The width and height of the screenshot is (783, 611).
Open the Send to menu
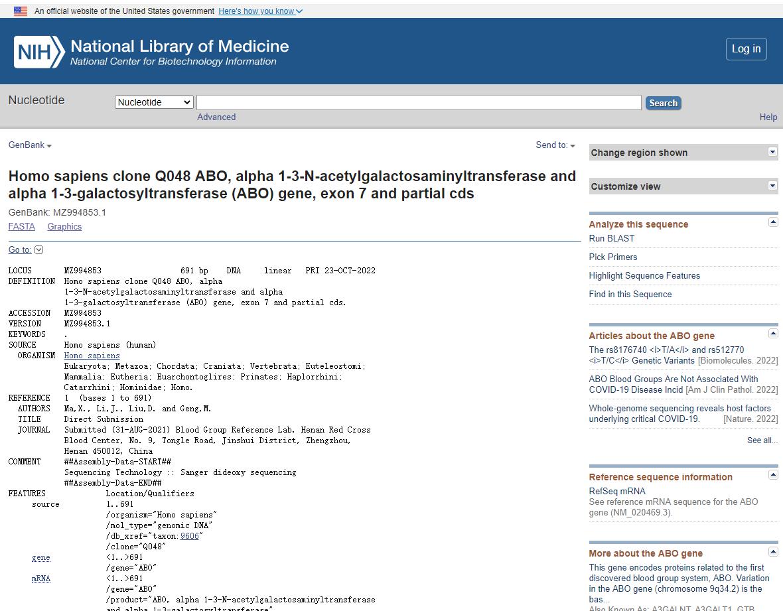click(x=555, y=145)
